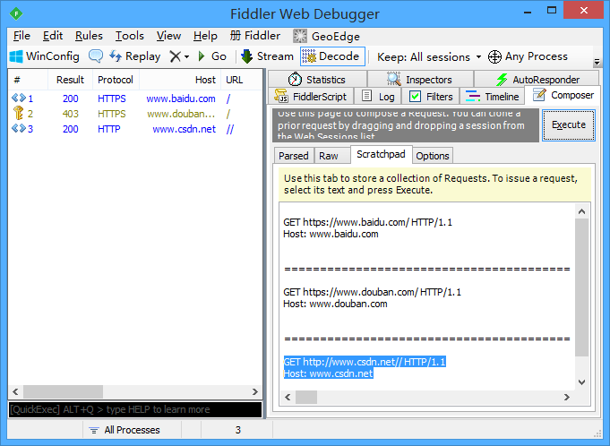
Task: Click the Host: www.baidu.com line
Action: pyautogui.click(x=331, y=234)
